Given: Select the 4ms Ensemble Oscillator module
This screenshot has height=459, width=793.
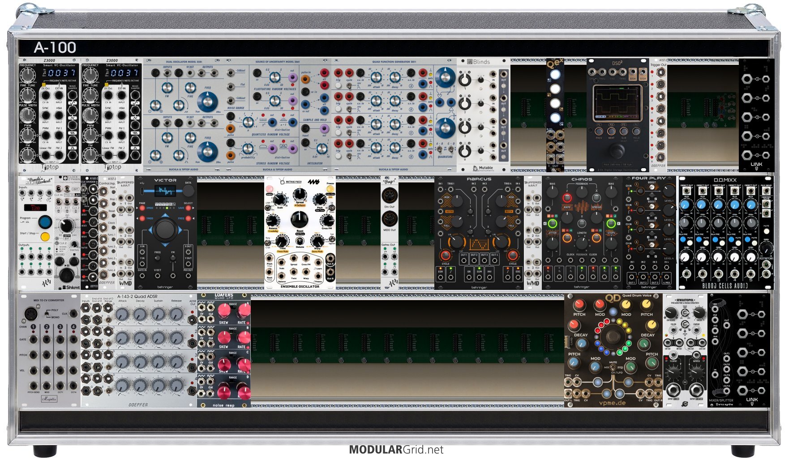Looking at the screenshot, I should click(x=300, y=233).
